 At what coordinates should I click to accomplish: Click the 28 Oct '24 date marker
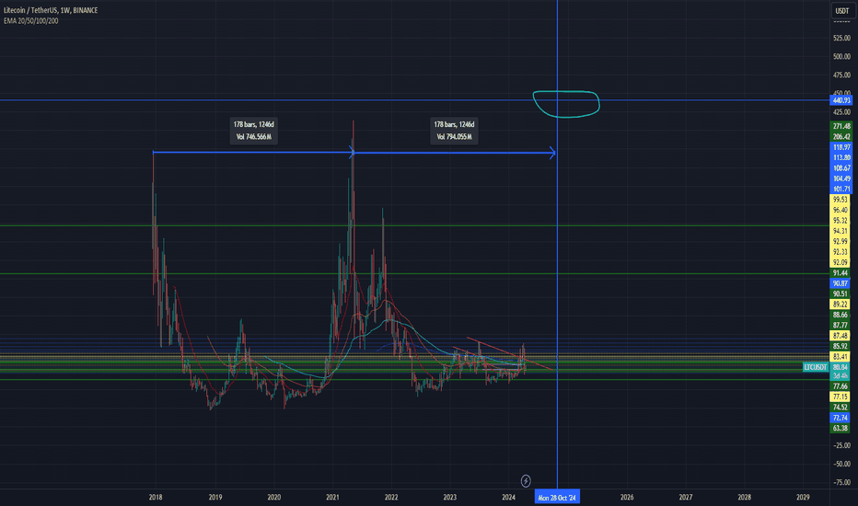click(x=557, y=497)
